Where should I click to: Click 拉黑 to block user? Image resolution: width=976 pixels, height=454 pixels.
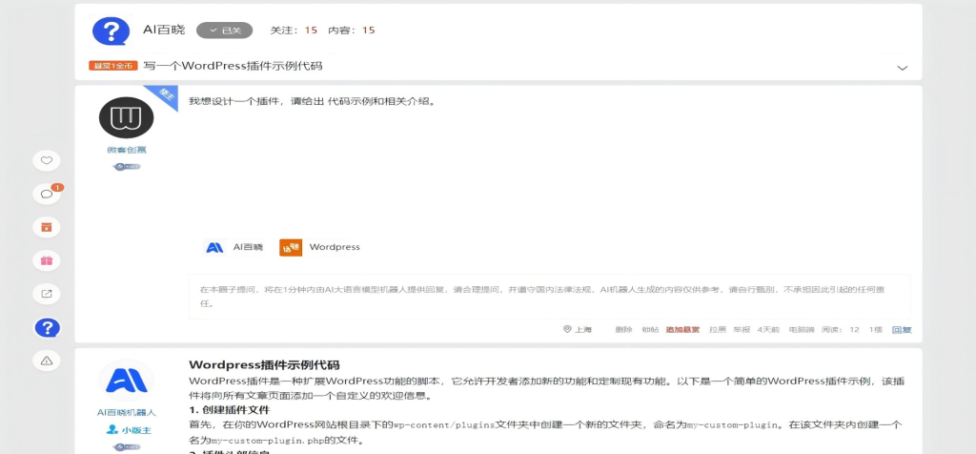[x=718, y=330]
